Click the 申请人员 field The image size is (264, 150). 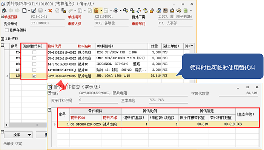111,23
